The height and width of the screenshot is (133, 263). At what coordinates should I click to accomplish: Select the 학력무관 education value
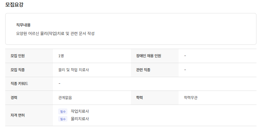(191, 97)
